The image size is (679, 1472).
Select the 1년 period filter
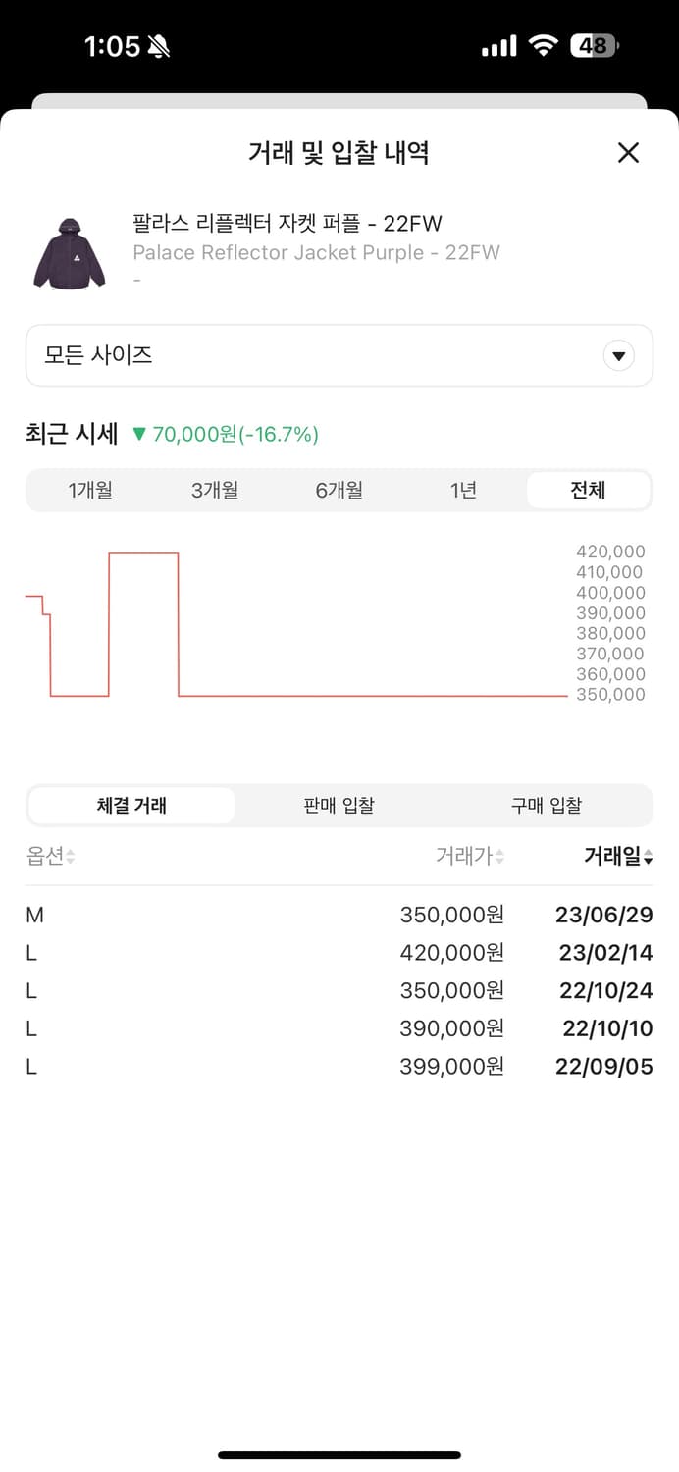pos(463,490)
